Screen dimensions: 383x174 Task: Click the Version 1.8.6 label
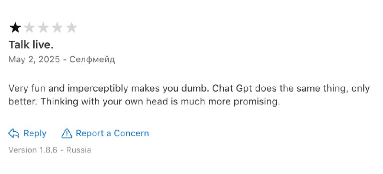point(33,150)
